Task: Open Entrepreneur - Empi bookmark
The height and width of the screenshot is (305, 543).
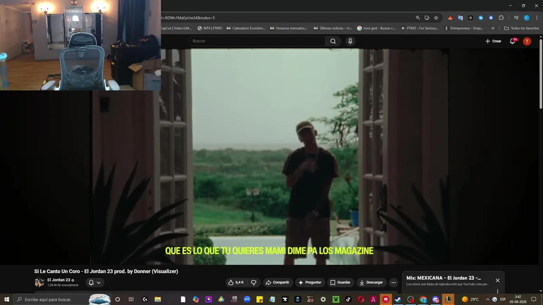Action: [x=464, y=28]
